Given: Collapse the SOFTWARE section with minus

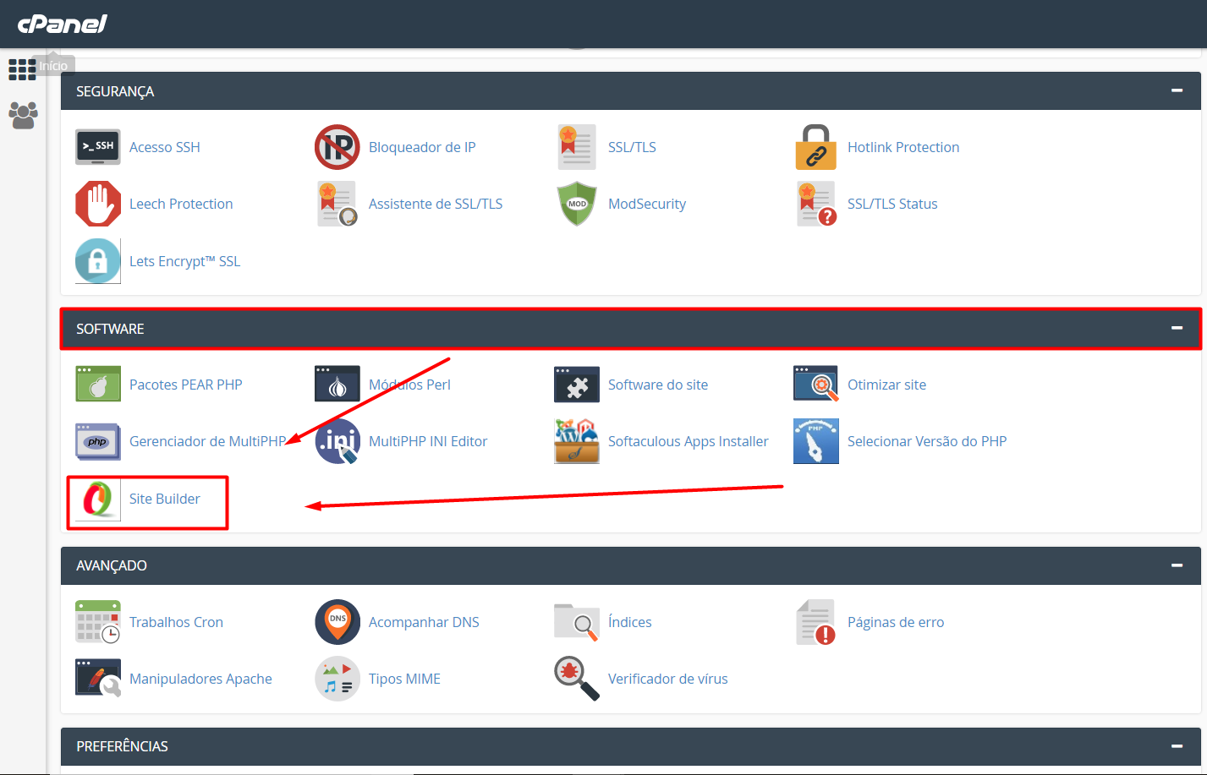Looking at the screenshot, I should [x=1177, y=328].
